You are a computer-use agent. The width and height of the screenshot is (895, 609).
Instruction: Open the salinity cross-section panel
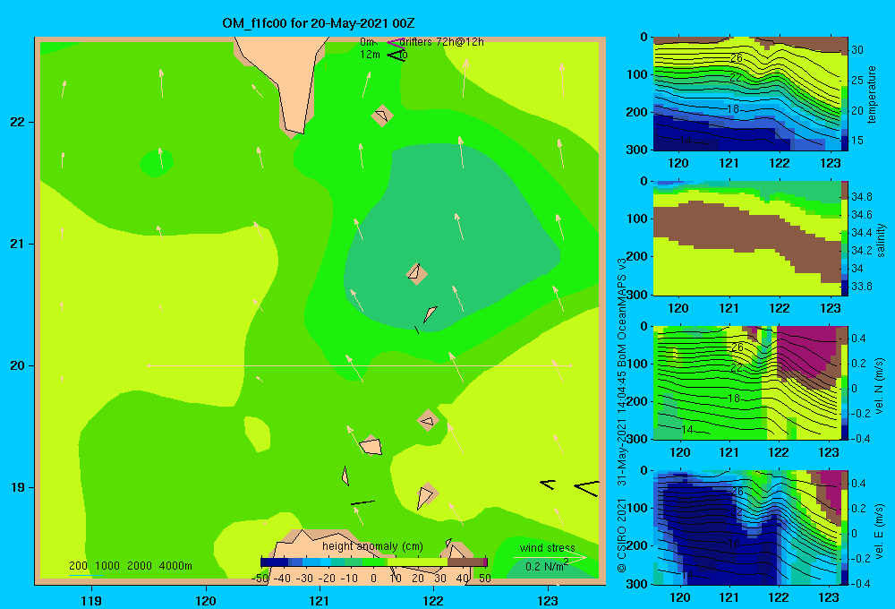(x=746, y=238)
